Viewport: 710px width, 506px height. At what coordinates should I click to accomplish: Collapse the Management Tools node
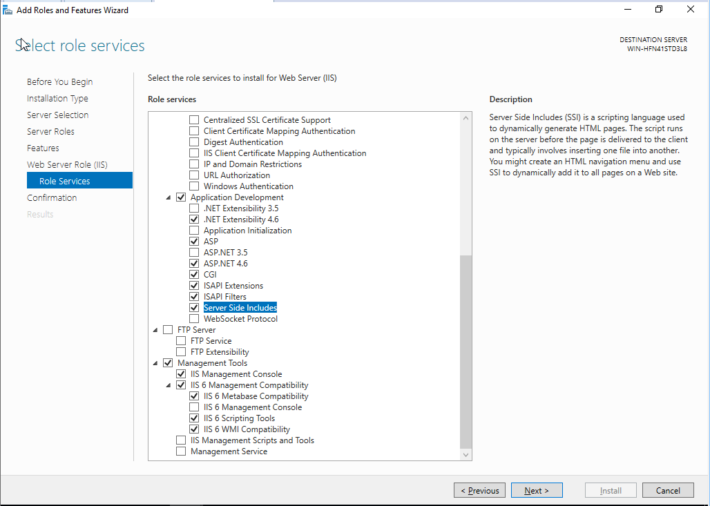[155, 362]
